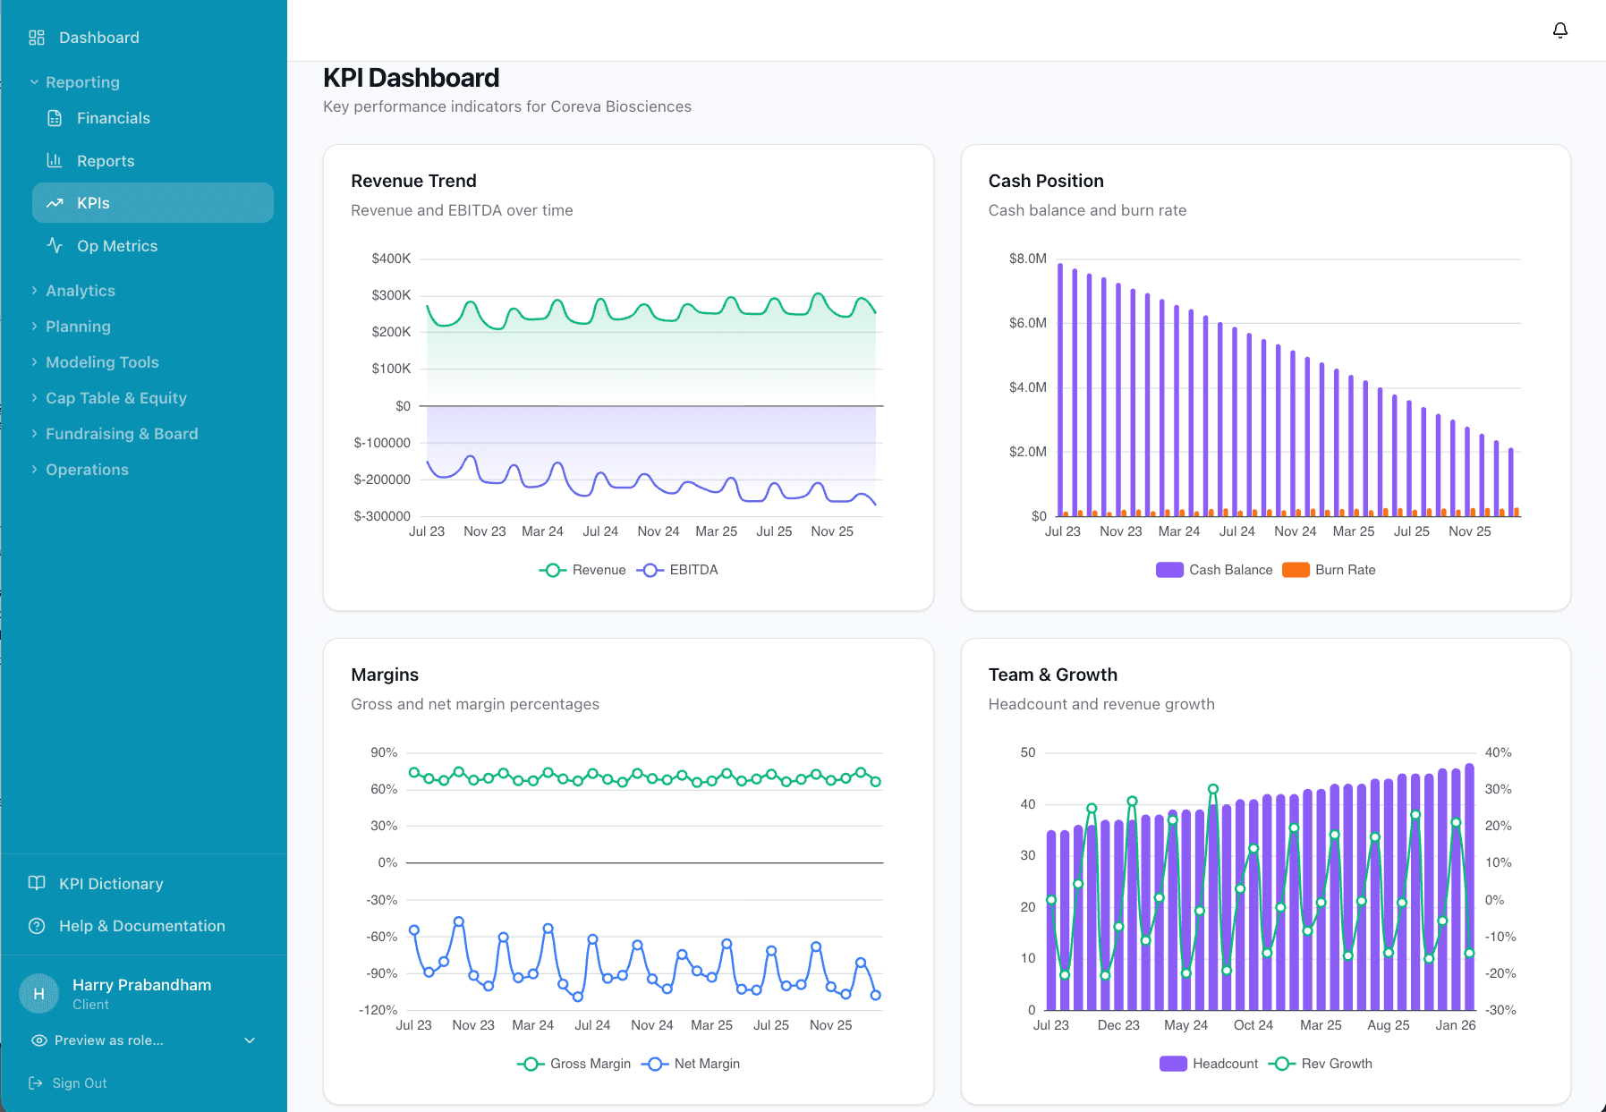The width and height of the screenshot is (1606, 1112).
Task: Click the KPIs trending arrow icon
Action: pyautogui.click(x=55, y=203)
